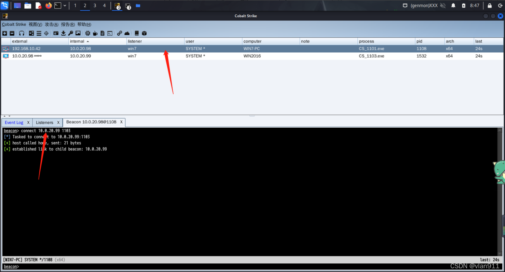Click the scripted web delivery terminal icon
The image size is (505, 272).
110,33
